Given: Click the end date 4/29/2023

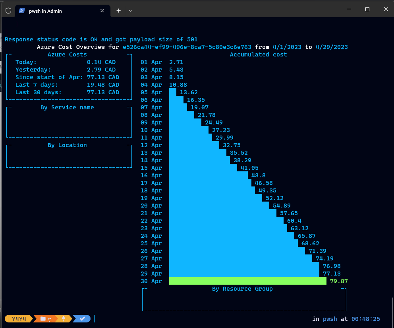Looking at the screenshot, I should pos(332,47).
